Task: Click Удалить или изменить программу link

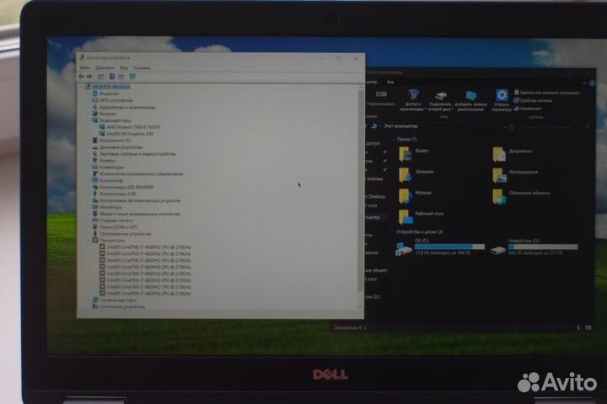Action: tap(546, 93)
